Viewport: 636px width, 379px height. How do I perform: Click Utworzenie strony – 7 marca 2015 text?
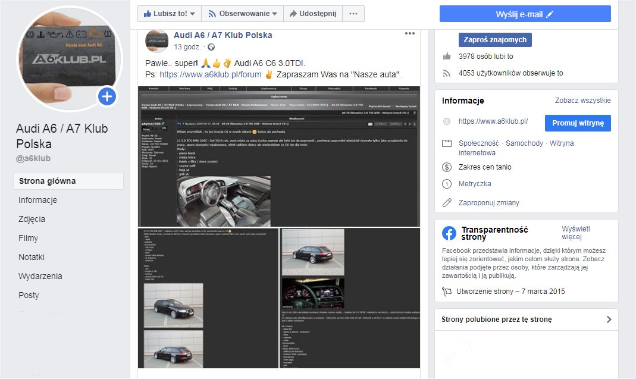coord(510,292)
